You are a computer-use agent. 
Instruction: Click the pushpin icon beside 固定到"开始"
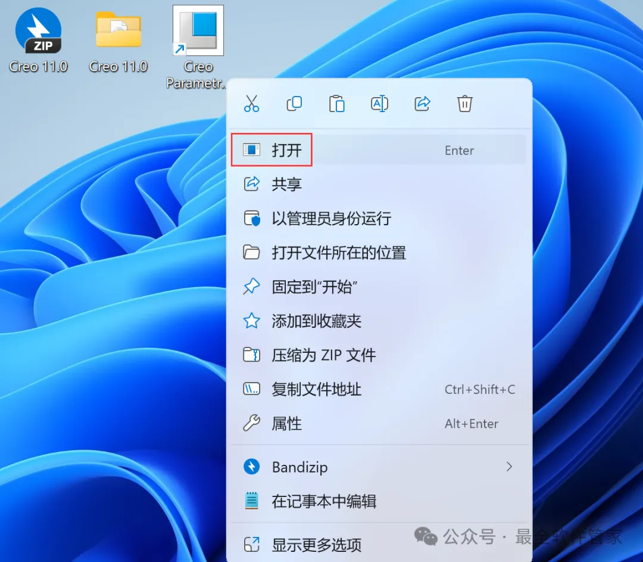(251, 287)
